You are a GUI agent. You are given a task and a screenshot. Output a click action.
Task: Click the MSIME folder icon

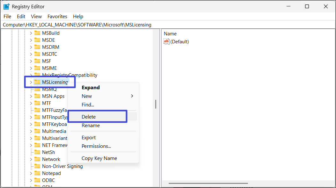(x=37, y=68)
